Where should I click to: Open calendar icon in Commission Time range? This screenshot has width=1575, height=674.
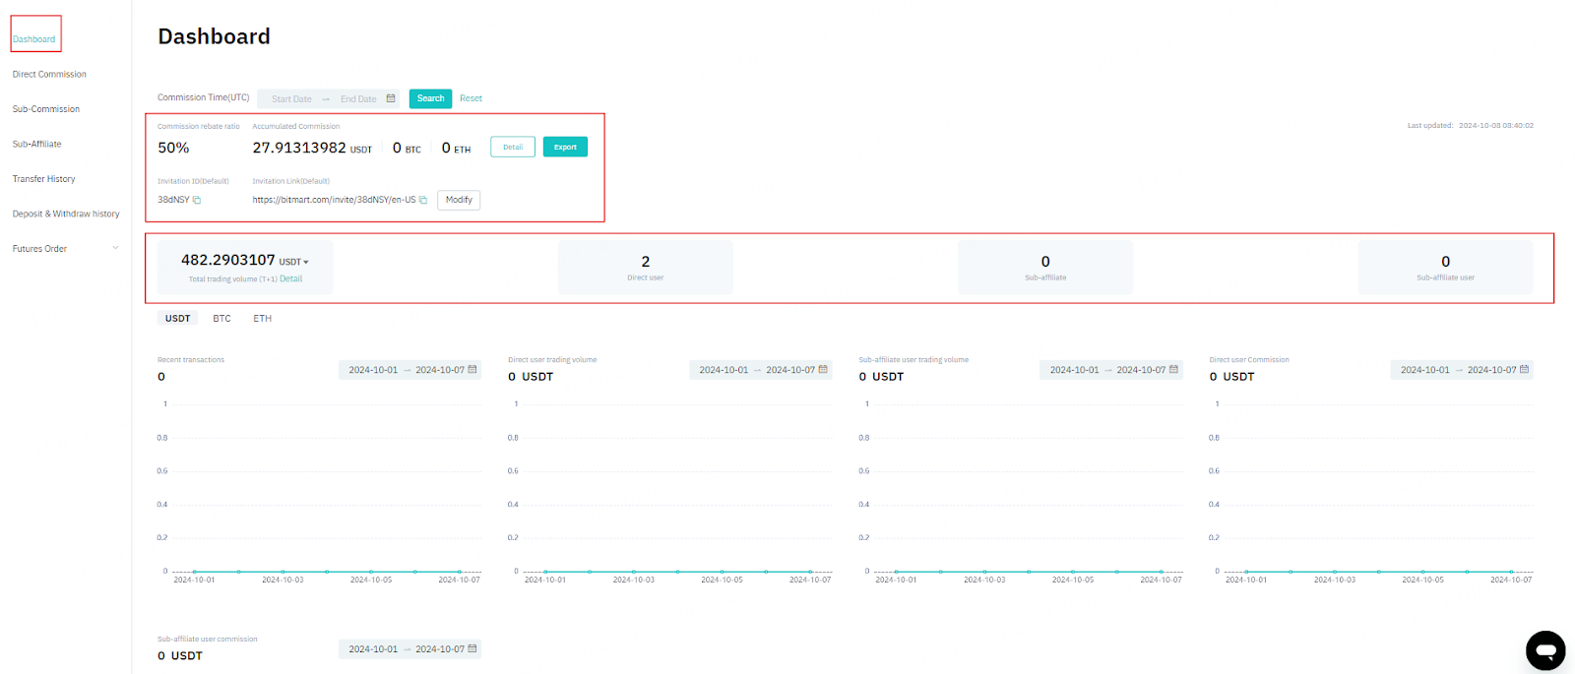pyautogui.click(x=391, y=98)
